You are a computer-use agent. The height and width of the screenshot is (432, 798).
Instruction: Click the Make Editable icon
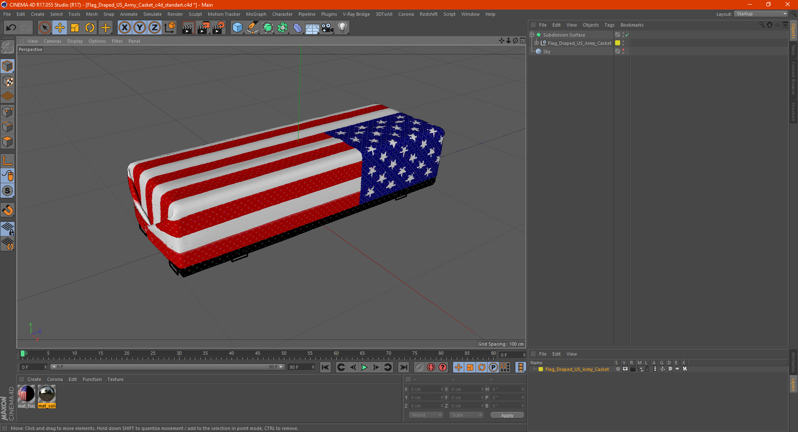point(7,47)
